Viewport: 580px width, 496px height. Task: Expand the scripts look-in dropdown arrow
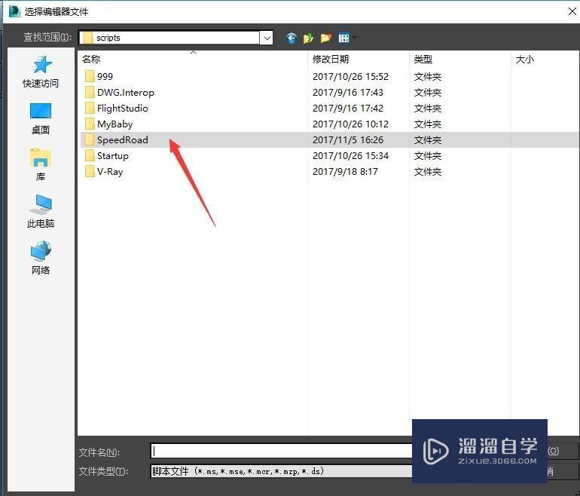click(267, 38)
